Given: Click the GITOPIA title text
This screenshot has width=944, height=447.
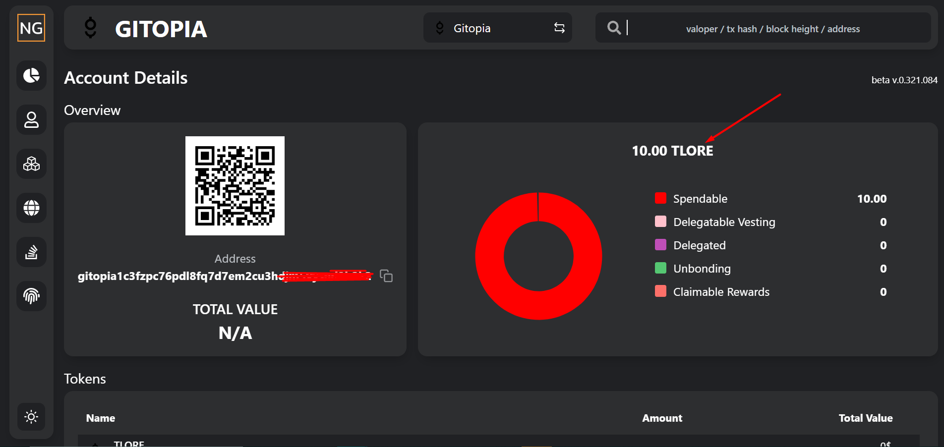Looking at the screenshot, I should pyautogui.click(x=161, y=29).
